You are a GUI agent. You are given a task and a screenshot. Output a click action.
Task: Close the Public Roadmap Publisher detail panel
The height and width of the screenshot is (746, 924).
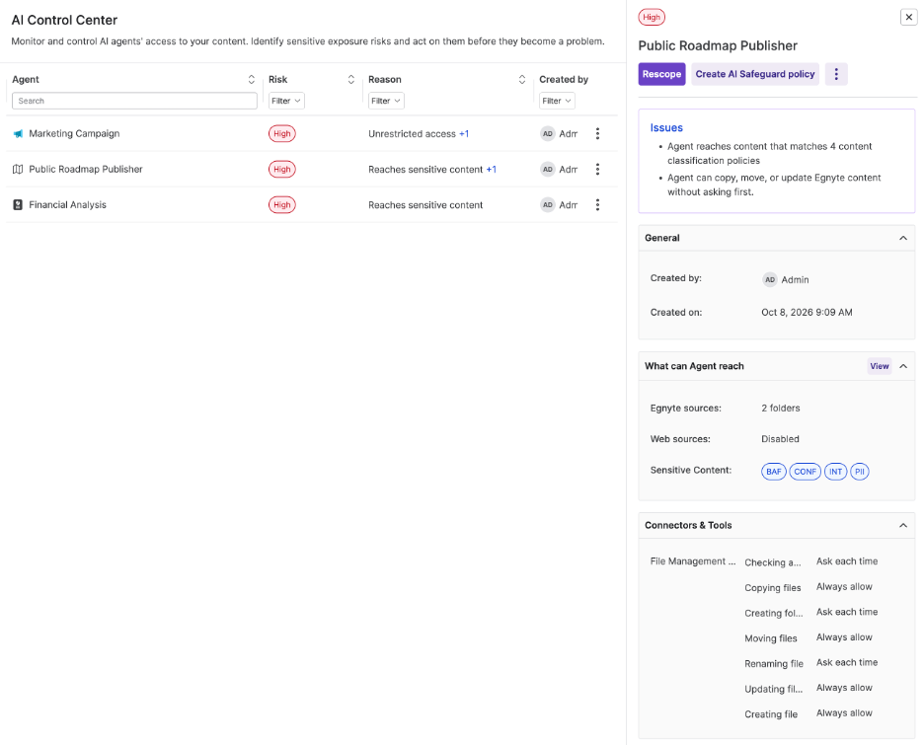908,17
